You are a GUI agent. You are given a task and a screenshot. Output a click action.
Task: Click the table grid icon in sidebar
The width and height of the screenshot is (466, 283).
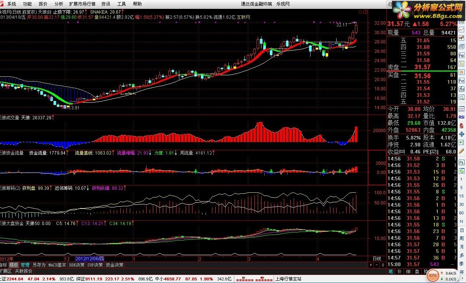462,21
